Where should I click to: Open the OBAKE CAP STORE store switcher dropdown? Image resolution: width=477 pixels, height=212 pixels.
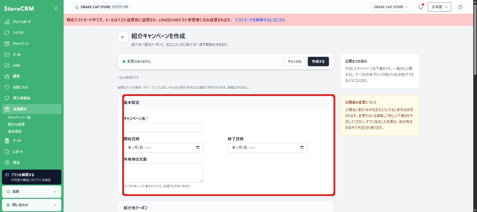pos(391,7)
